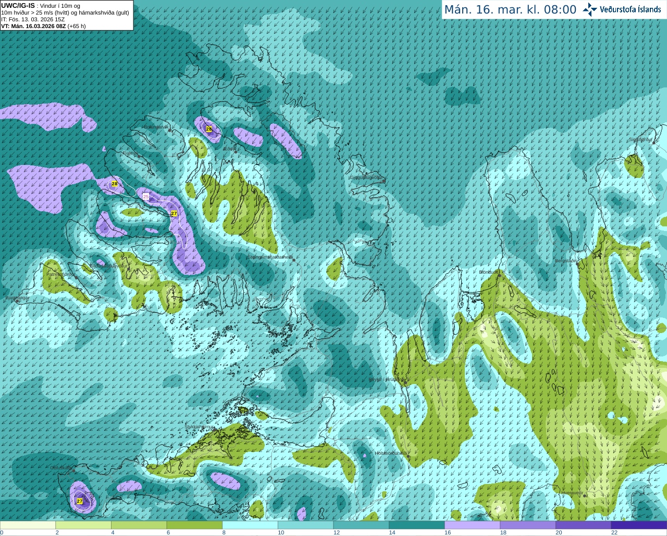Click the 6–8 m/s olive green legend swatch
Viewport: 667px width, 536px height.
[x=194, y=525]
